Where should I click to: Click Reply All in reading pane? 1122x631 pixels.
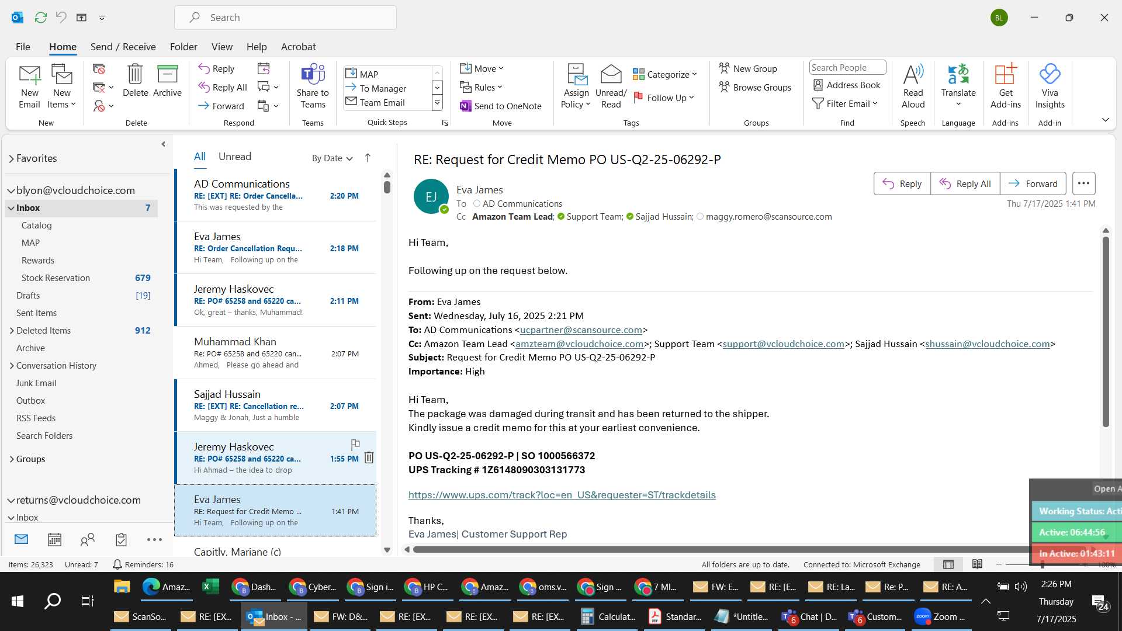965,183
